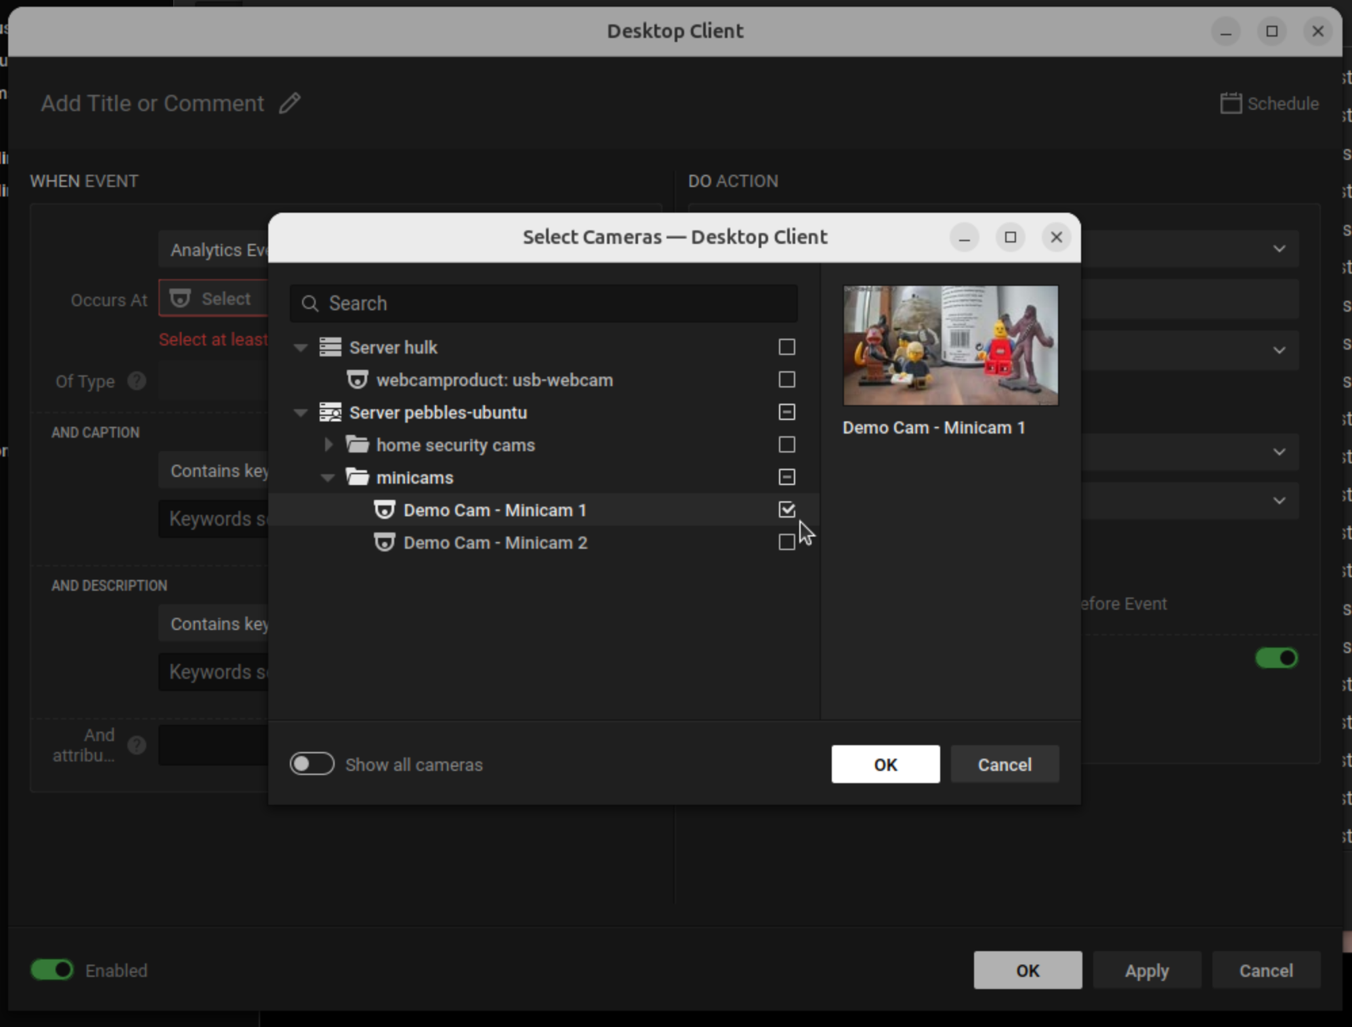This screenshot has width=1352, height=1027.
Task: Click the home security cams folder icon
Action: pos(357,444)
